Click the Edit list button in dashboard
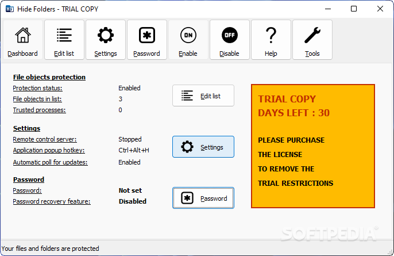Viewport: 394px width, 256px height. click(x=203, y=95)
